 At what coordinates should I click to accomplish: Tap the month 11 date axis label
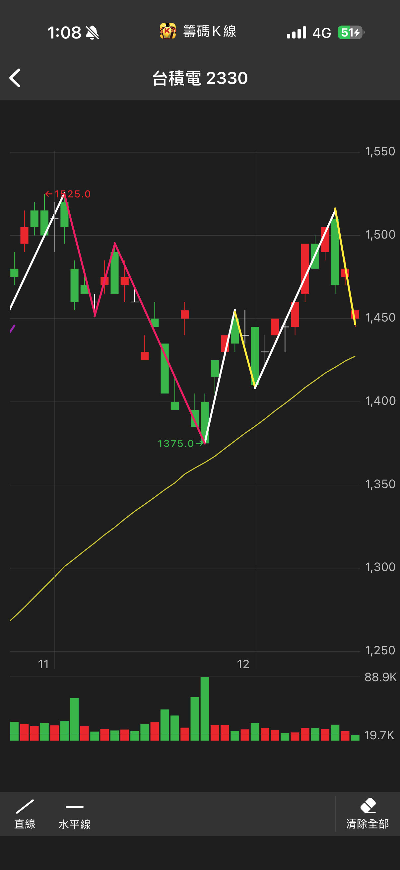coord(43,664)
